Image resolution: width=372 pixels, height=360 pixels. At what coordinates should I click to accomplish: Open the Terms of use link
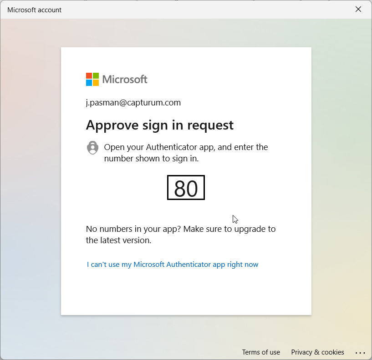[261, 352]
